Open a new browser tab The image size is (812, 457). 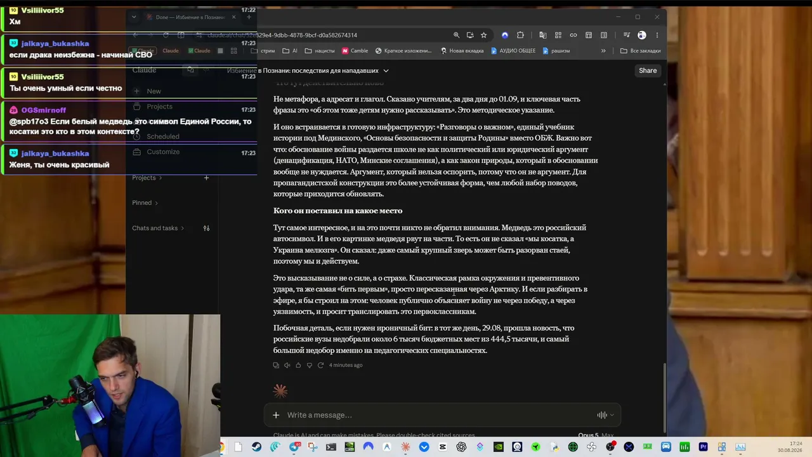249,17
